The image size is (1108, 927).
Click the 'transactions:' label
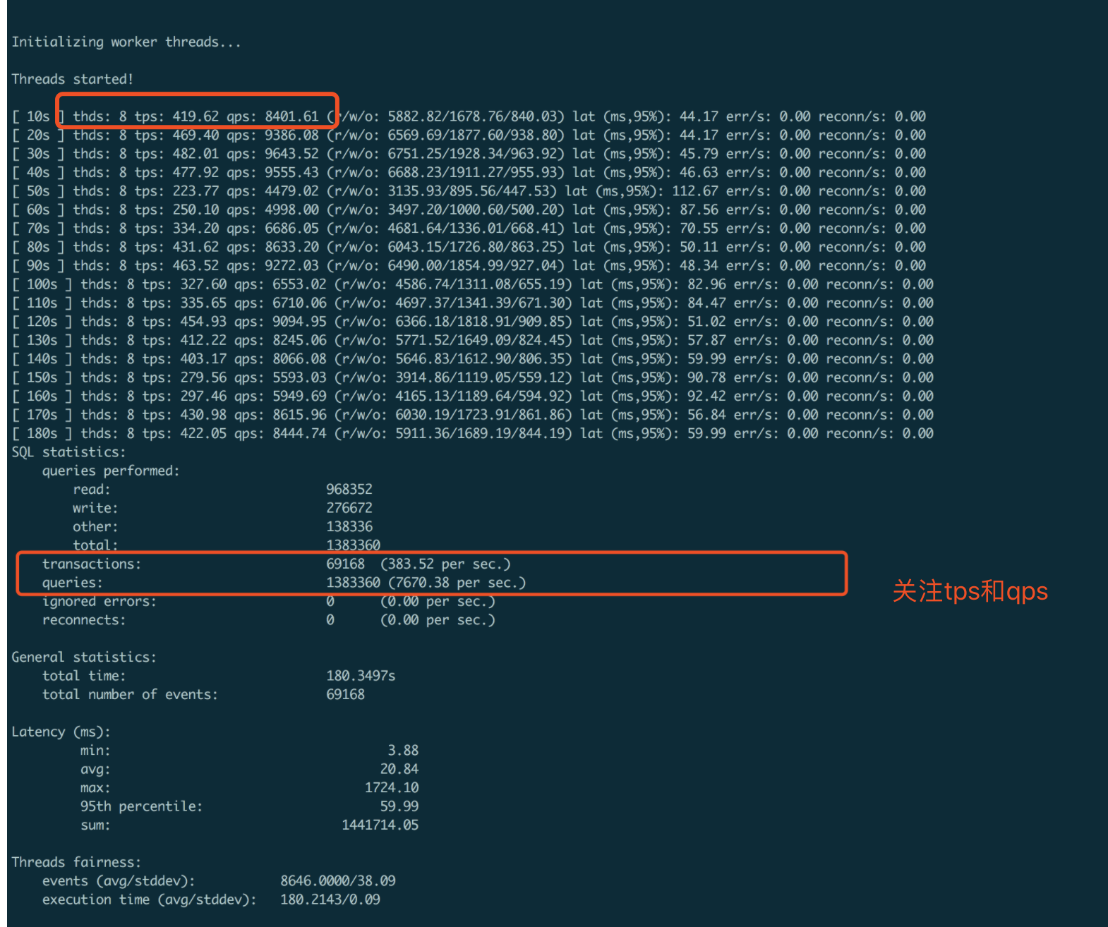[x=91, y=564]
